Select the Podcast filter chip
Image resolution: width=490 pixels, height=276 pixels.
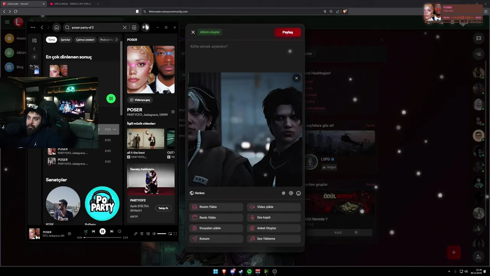coord(106,39)
